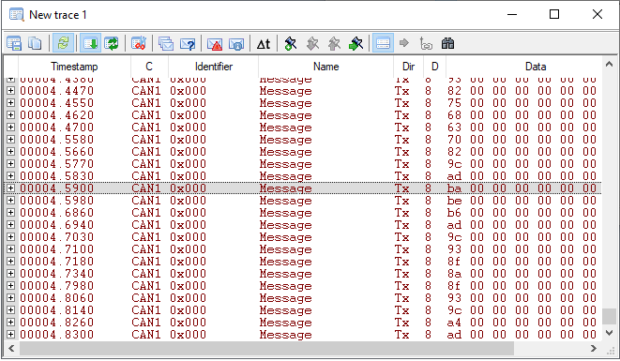Select timestamp 00004.7340
Image resolution: width=620 pixels, height=361 pixels.
[x=57, y=274]
